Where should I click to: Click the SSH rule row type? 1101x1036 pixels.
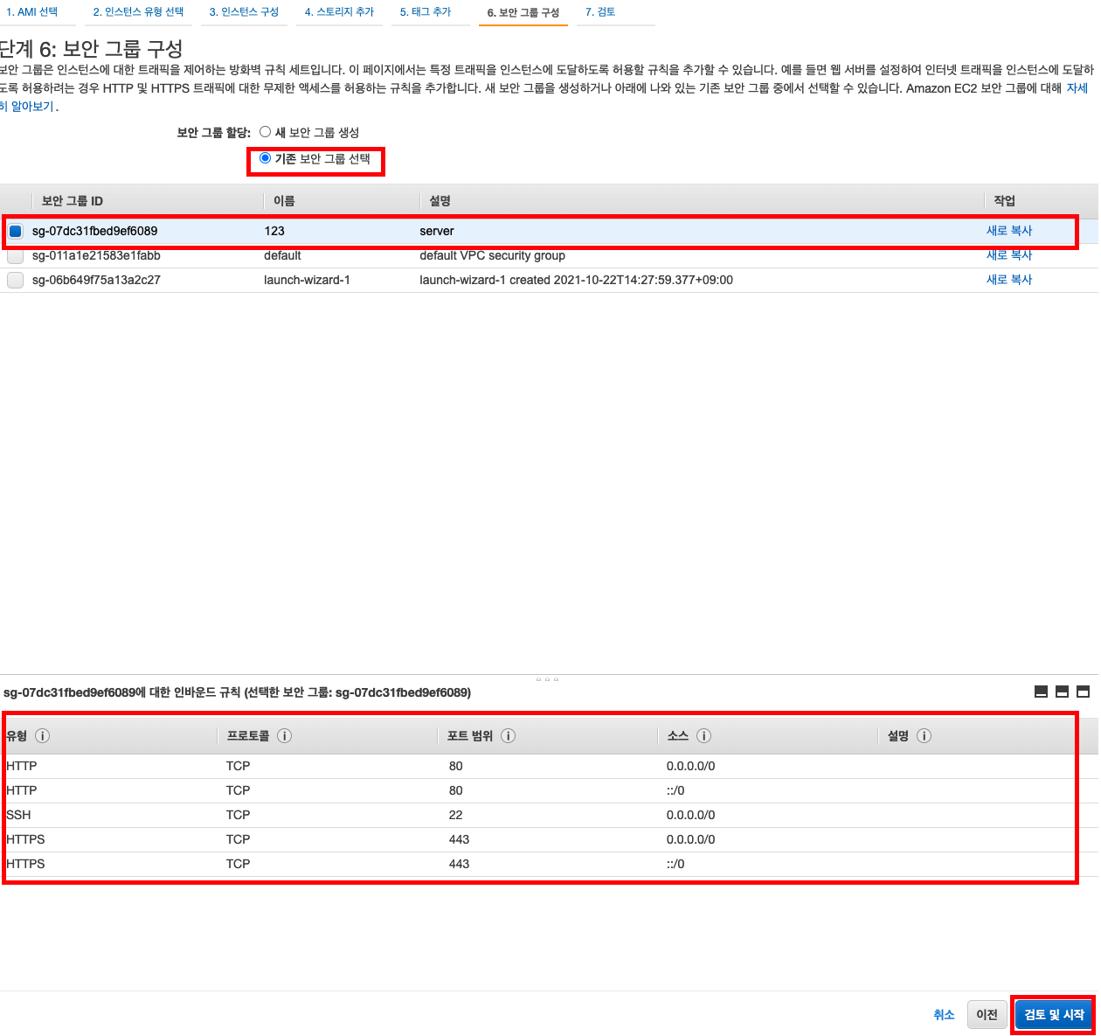[x=18, y=815]
